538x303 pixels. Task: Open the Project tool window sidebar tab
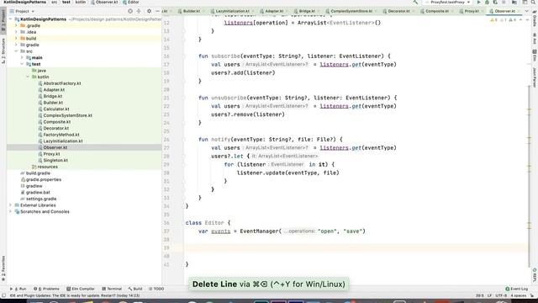[x=3, y=20]
